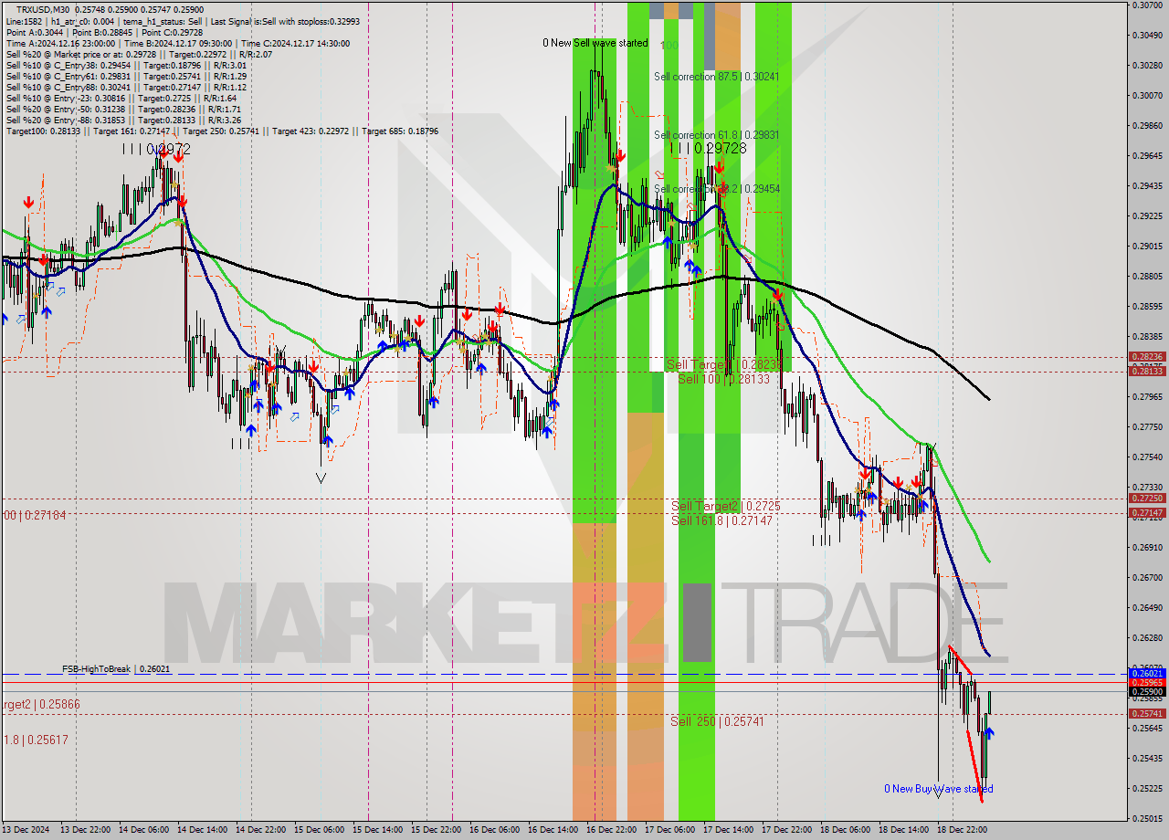This screenshot has height=840, width=1169.
Task: Click the 0.28133 red price tag on axis
Action: pyautogui.click(x=1147, y=371)
